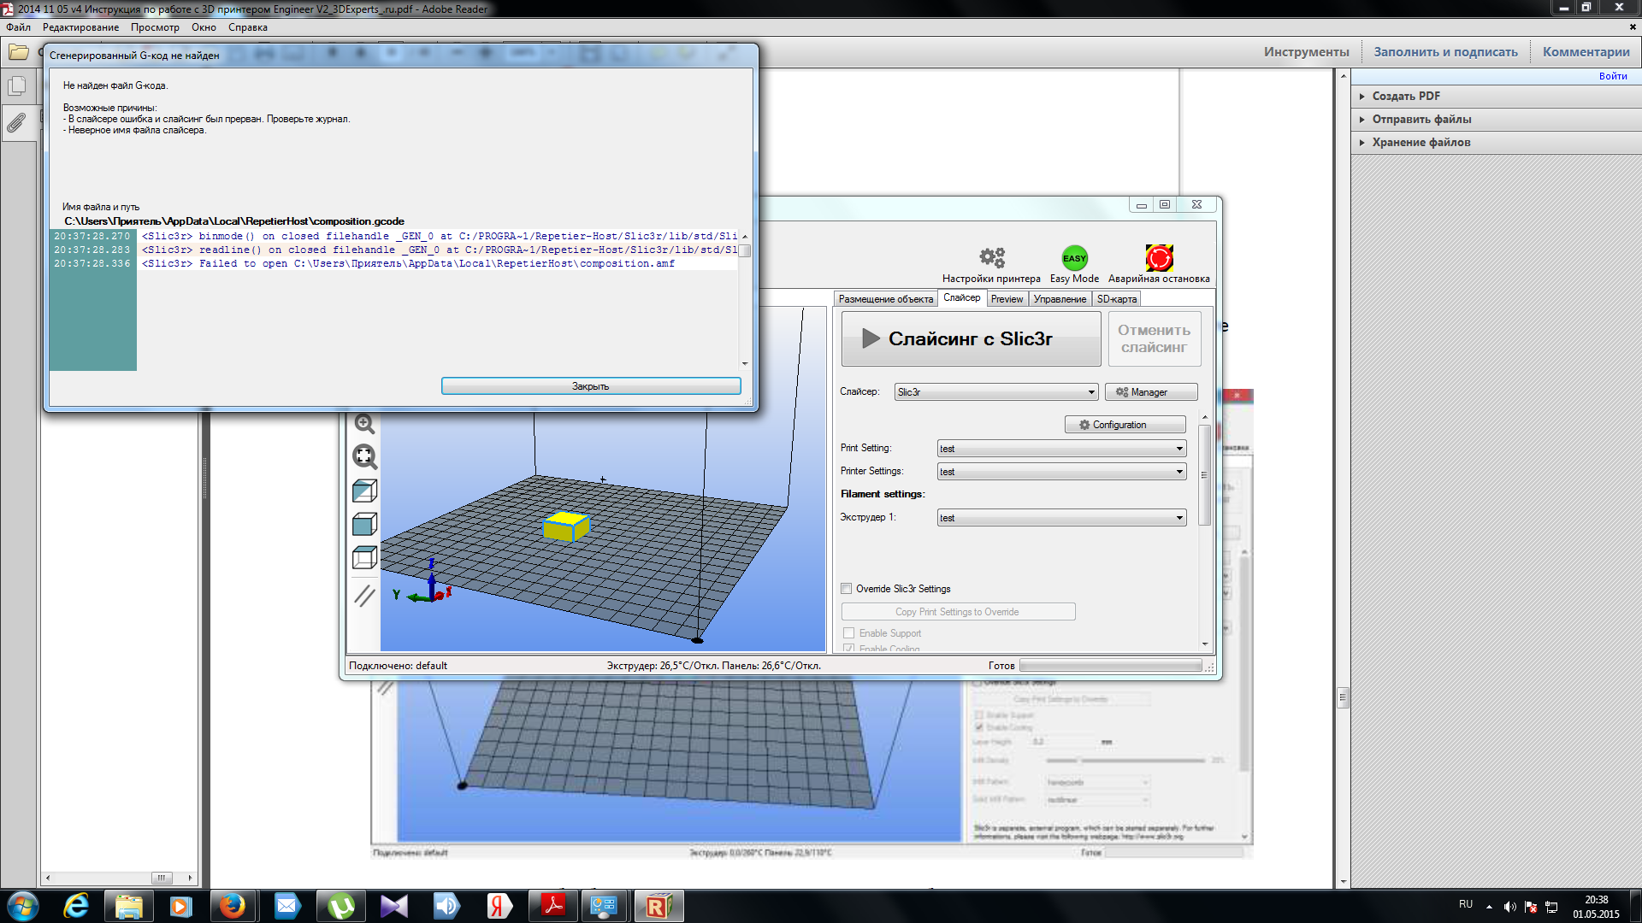Enable Override Slic3r Settings checkbox
This screenshot has height=923, width=1642.
click(x=847, y=589)
